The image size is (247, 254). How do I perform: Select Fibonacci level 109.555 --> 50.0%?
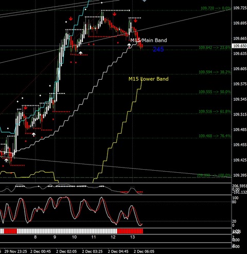pyautogui.click(x=215, y=92)
